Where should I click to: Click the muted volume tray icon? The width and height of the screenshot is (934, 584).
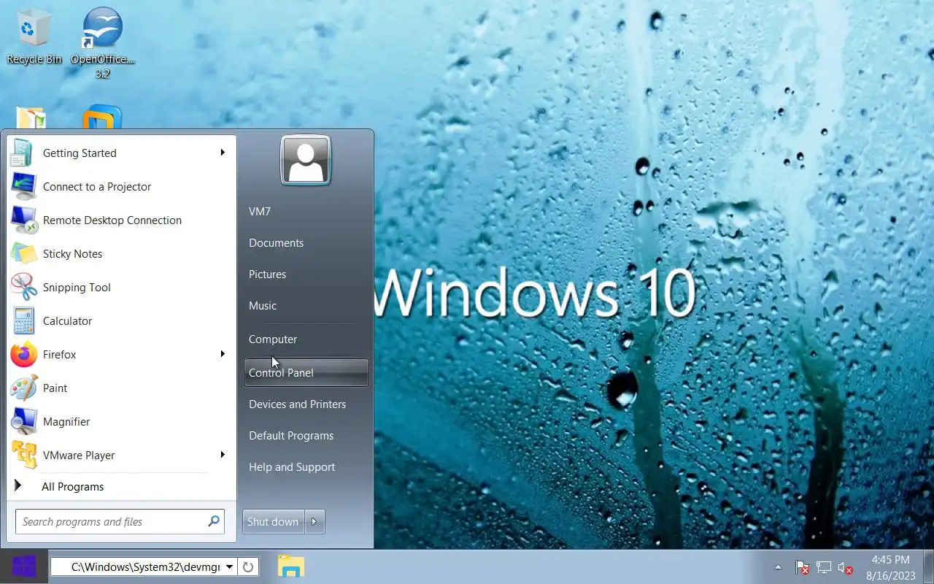(846, 567)
